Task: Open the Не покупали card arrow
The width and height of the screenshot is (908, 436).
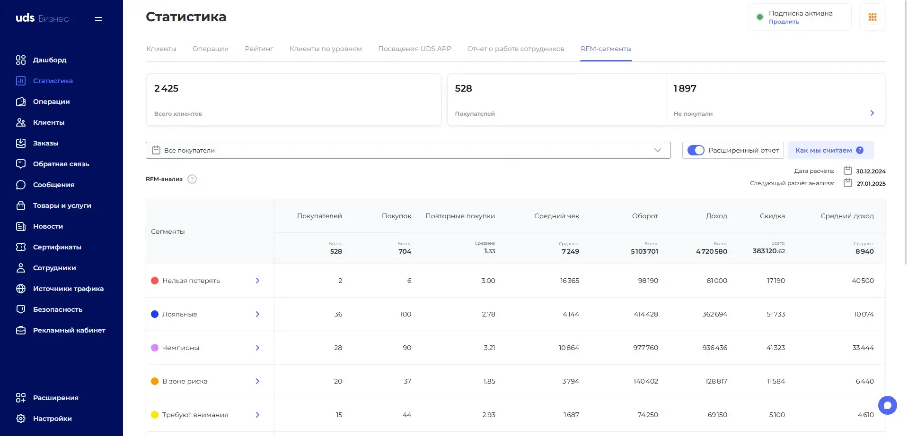Action: click(x=872, y=113)
